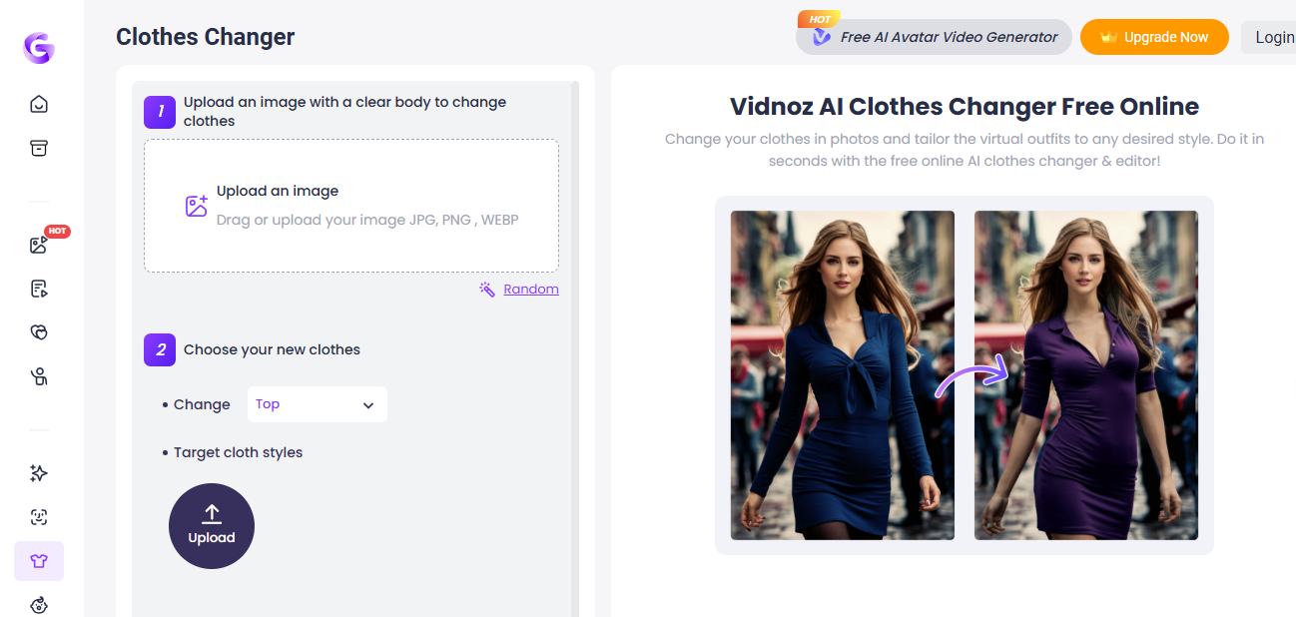Click the magic wand icon beside Random
1296x617 pixels.
tap(487, 290)
